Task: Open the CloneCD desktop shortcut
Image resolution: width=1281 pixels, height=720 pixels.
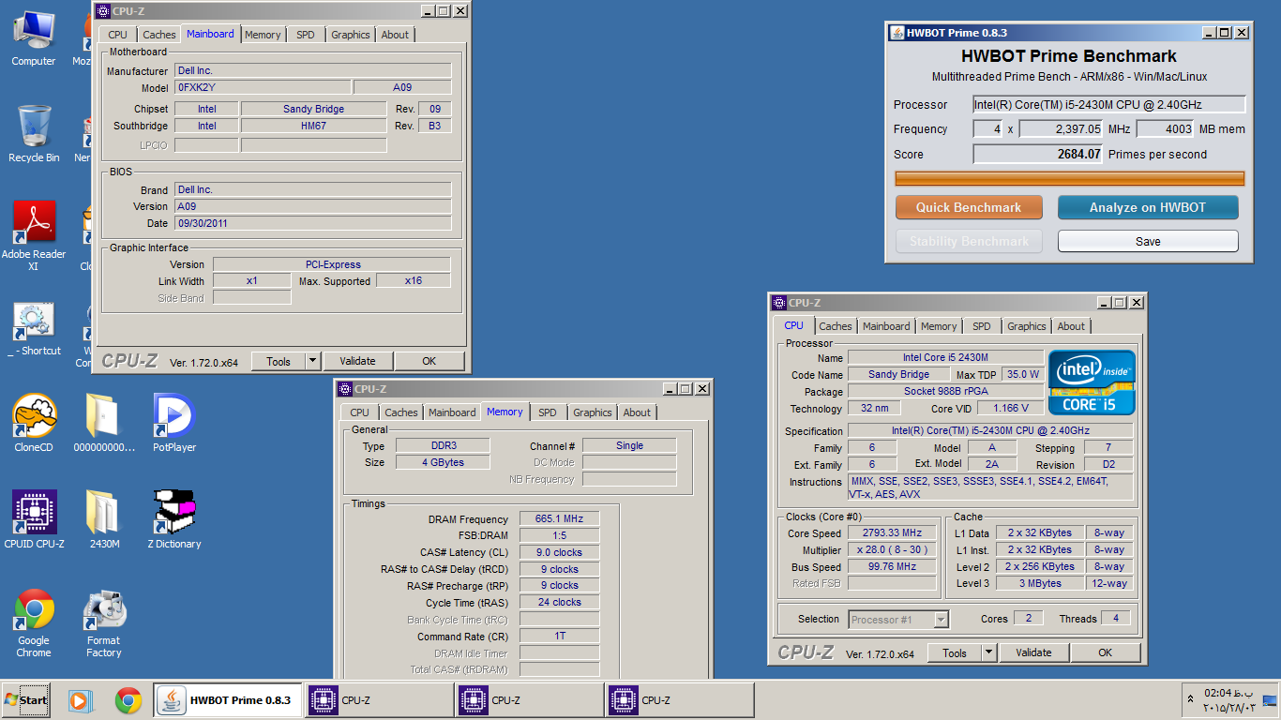Action: point(34,423)
